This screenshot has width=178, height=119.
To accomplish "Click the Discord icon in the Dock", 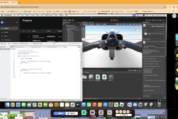I will point(135,104).
